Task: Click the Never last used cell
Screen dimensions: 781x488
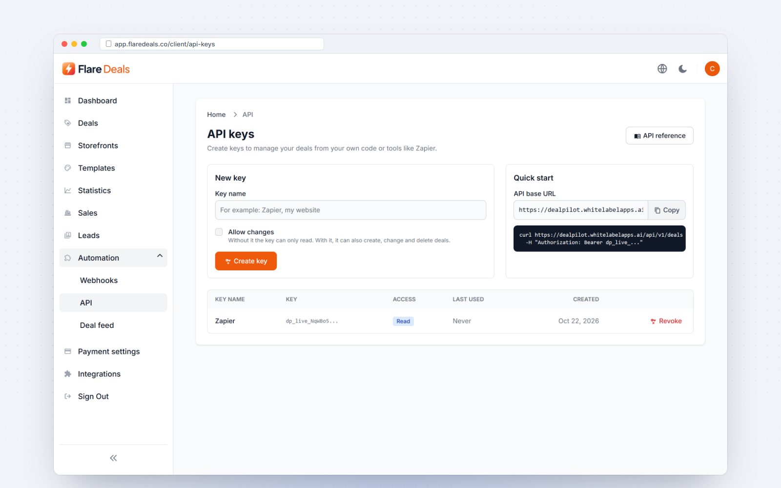Action: pos(462,321)
